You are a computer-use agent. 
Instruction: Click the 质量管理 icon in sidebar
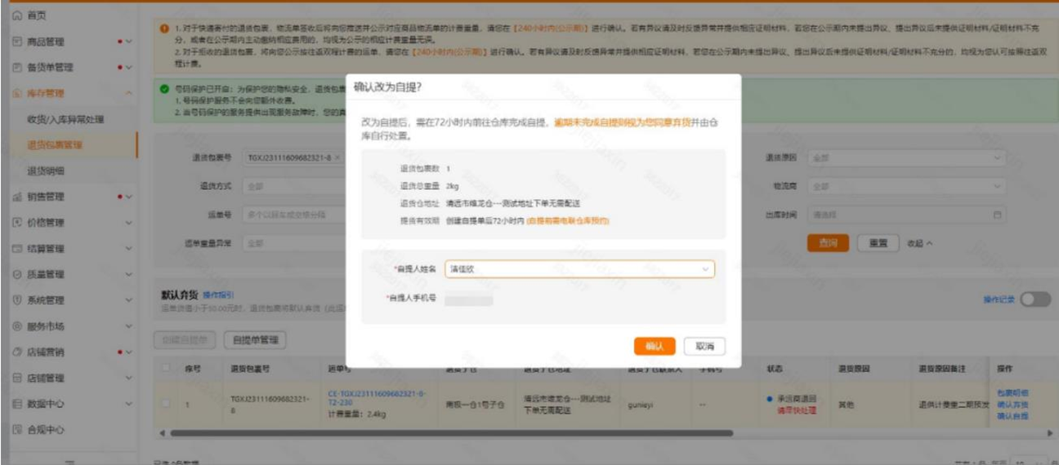pos(16,274)
